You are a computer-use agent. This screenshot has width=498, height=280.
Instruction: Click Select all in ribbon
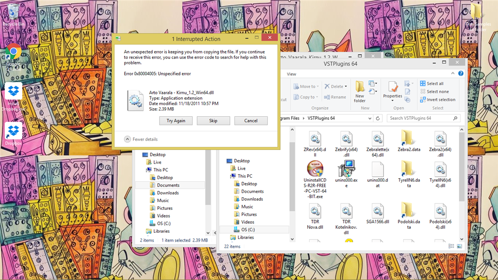(x=432, y=83)
